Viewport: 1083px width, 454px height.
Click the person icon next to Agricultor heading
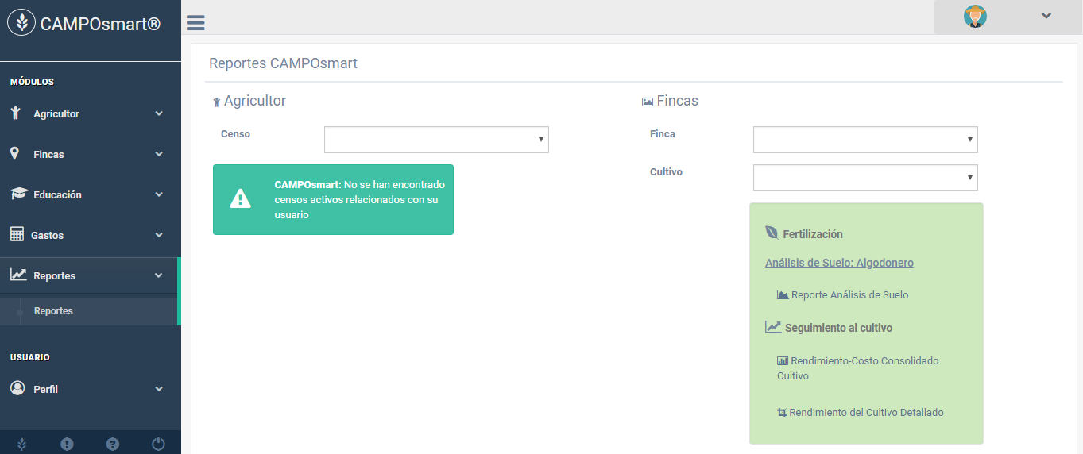click(x=216, y=102)
